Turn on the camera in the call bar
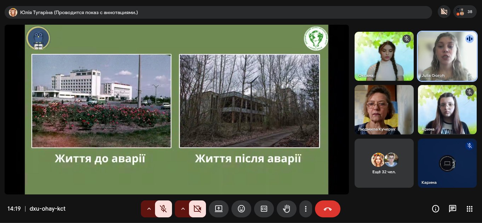Image resolution: width=482 pixels, height=223 pixels. tap(197, 209)
